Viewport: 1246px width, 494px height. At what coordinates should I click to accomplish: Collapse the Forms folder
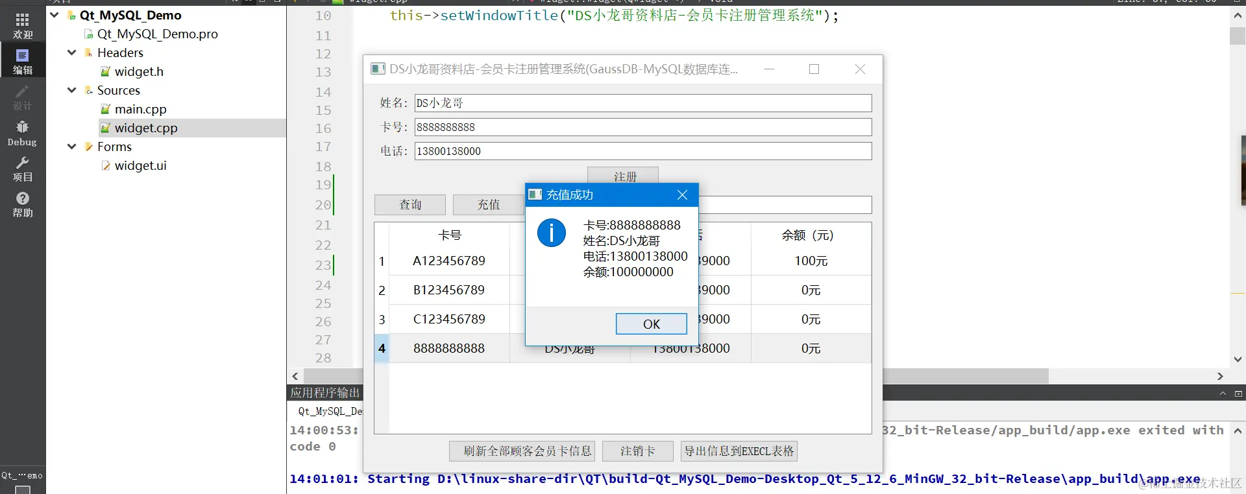coord(72,147)
